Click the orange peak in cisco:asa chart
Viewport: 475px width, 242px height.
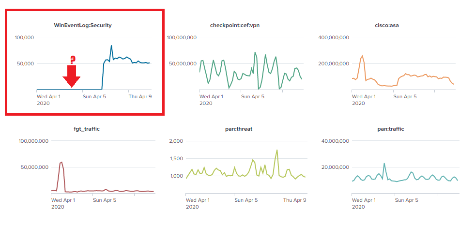point(362,56)
